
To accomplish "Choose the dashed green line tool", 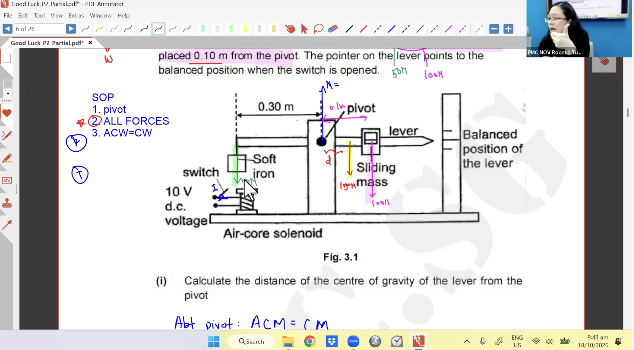I will coord(434,29).
